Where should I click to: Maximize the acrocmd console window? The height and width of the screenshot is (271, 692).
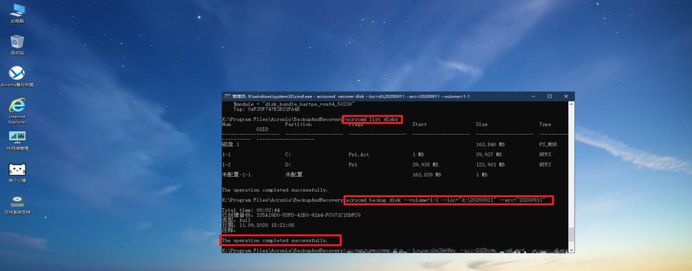549,96
